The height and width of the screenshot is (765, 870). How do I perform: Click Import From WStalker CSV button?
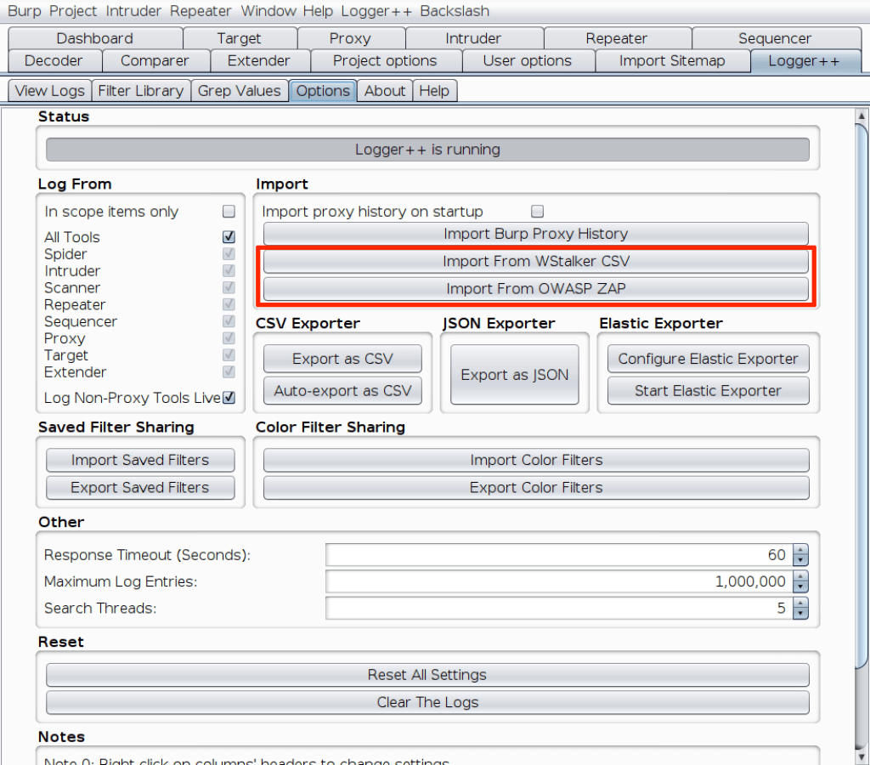coord(535,261)
